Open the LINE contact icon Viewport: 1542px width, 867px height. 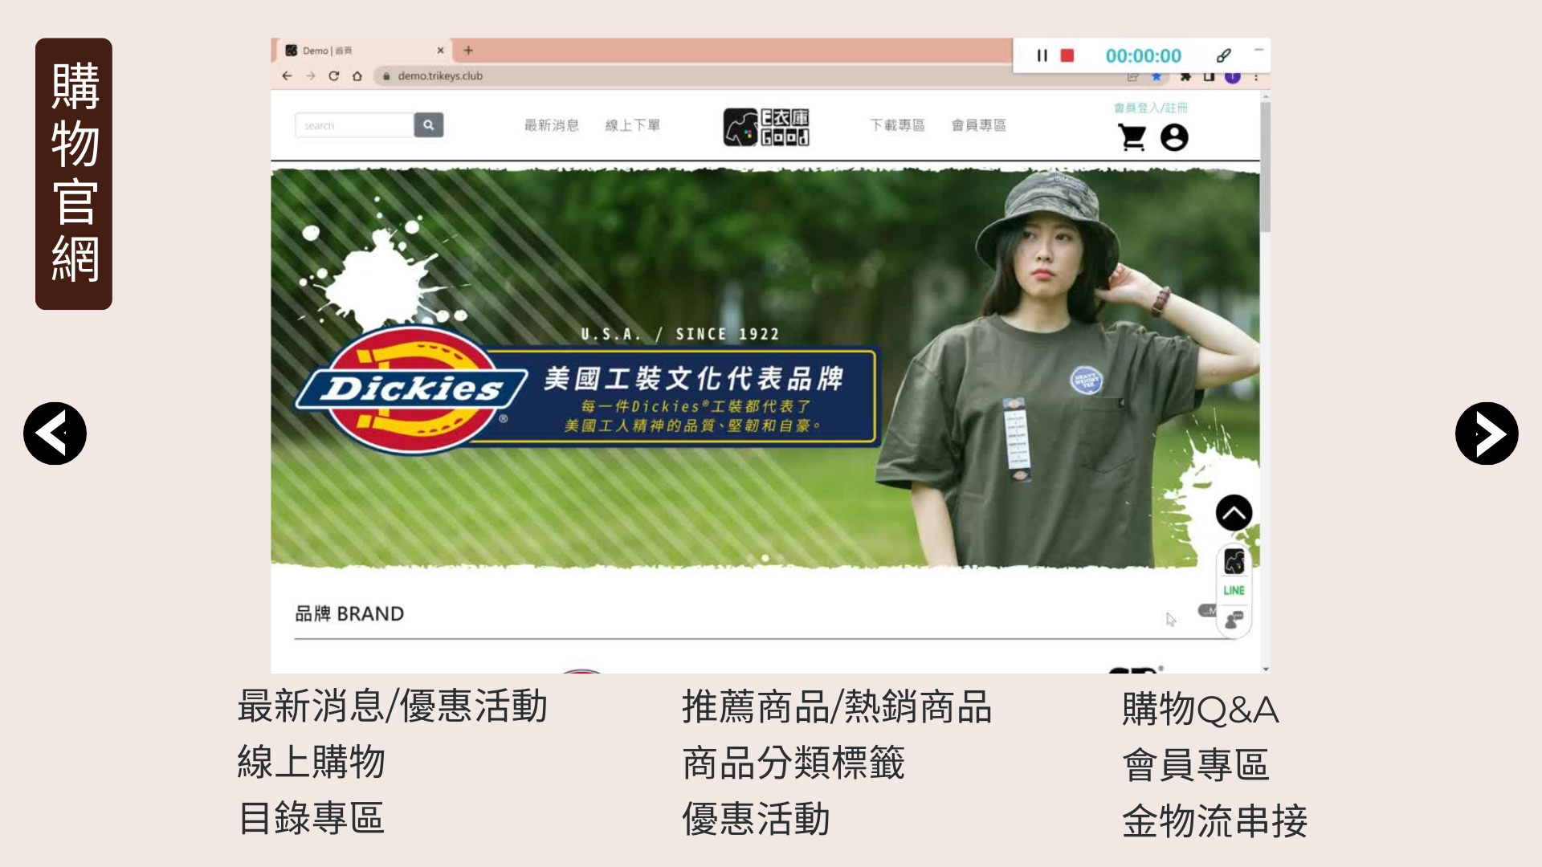(x=1234, y=590)
